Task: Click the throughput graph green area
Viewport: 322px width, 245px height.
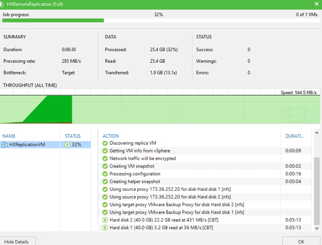Action: click(x=160, y=109)
